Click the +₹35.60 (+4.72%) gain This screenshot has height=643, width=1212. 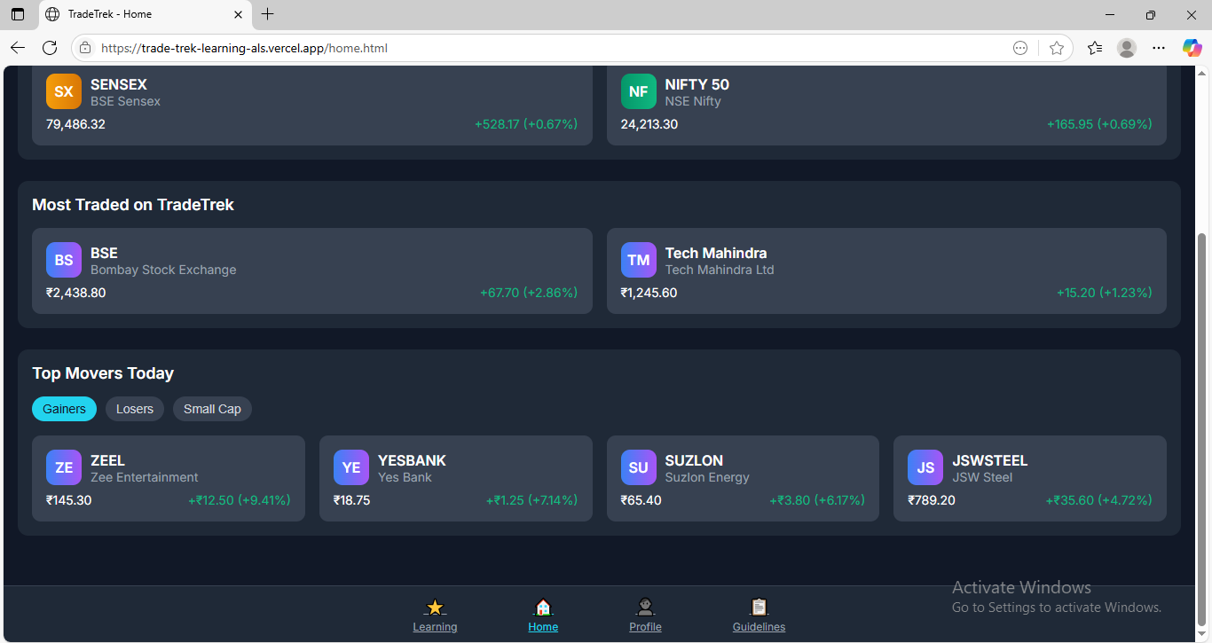coord(1099,500)
